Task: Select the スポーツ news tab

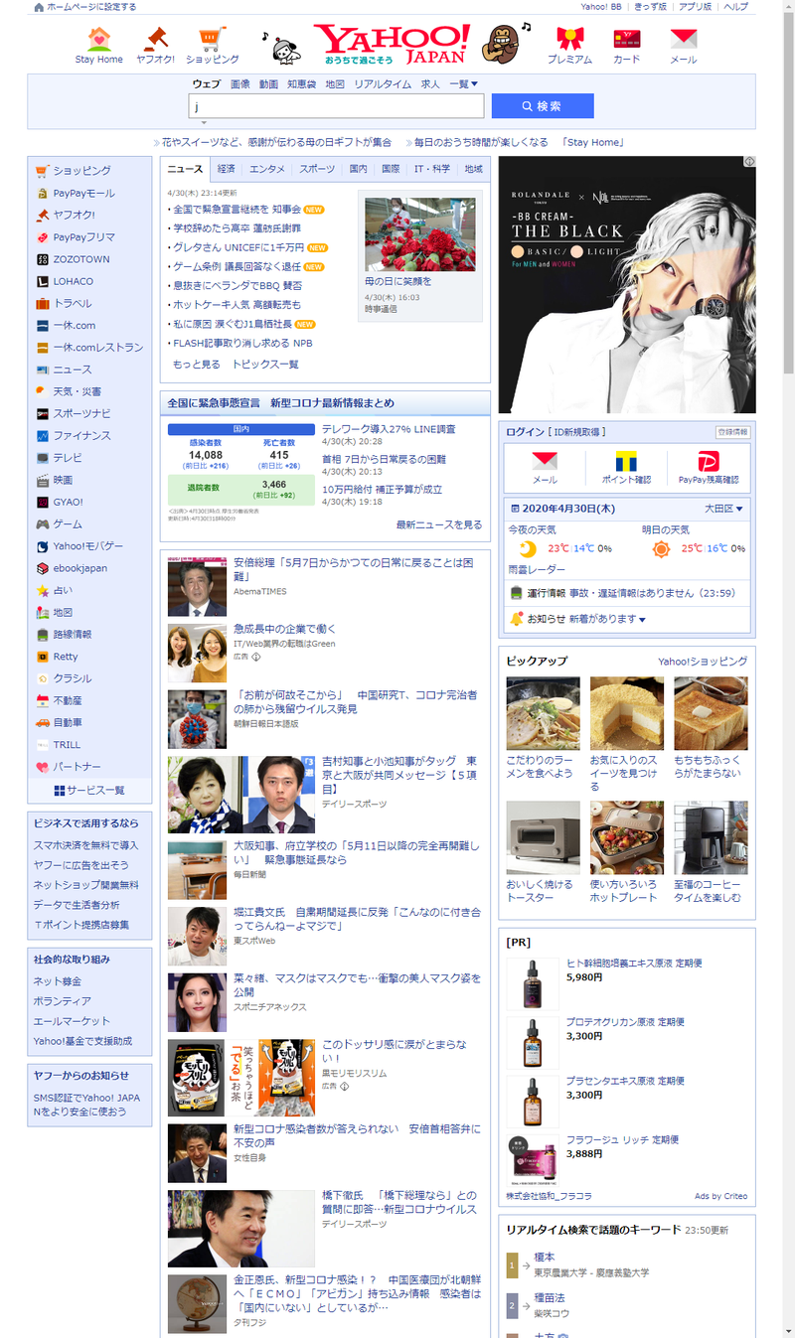Action: 317,169
